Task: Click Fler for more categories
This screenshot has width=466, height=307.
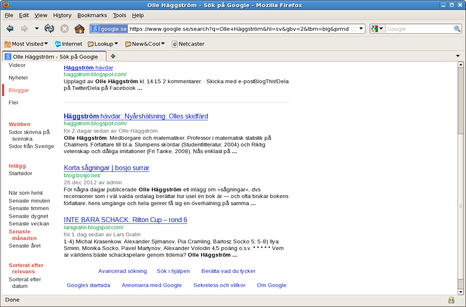Action: pyautogui.click(x=14, y=102)
